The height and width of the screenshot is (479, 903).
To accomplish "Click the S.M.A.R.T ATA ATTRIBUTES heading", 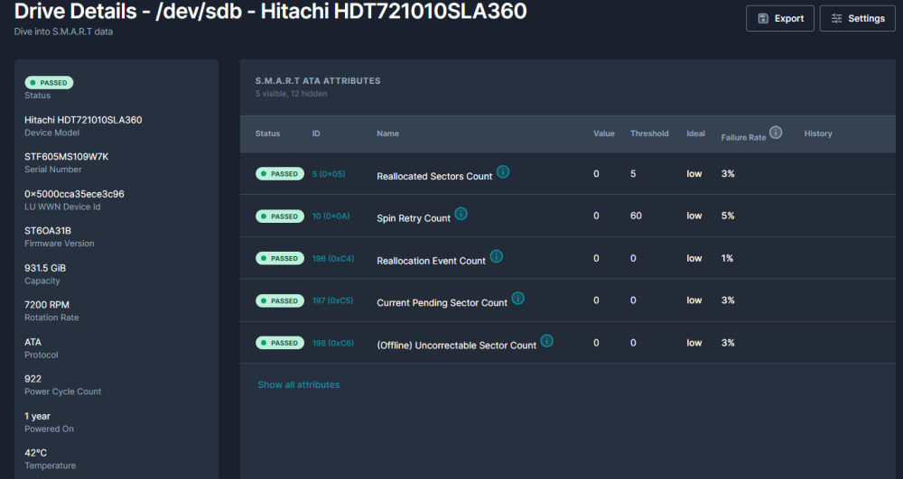I will click(318, 81).
